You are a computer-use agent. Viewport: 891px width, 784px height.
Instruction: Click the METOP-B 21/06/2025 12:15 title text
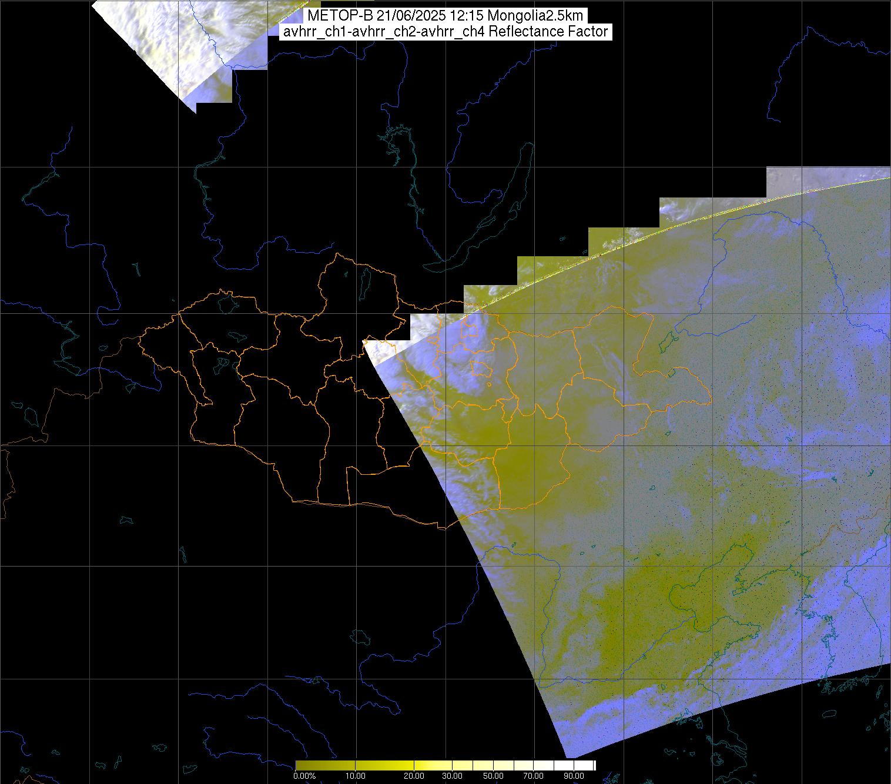click(x=396, y=16)
